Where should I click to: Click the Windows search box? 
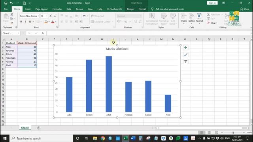click(x=42, y=138)
